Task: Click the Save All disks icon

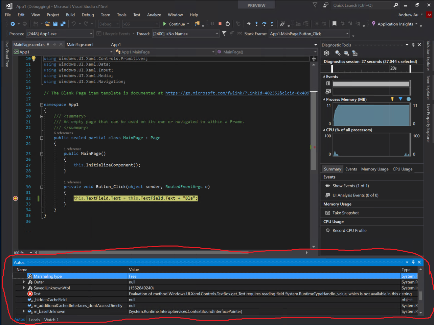Action: pos(63,24)
